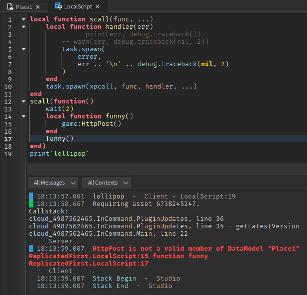Screen dimensions: 307x295
Task: Click the LocalScript:15 function funny stack line
Action: (x=118, y=256)
